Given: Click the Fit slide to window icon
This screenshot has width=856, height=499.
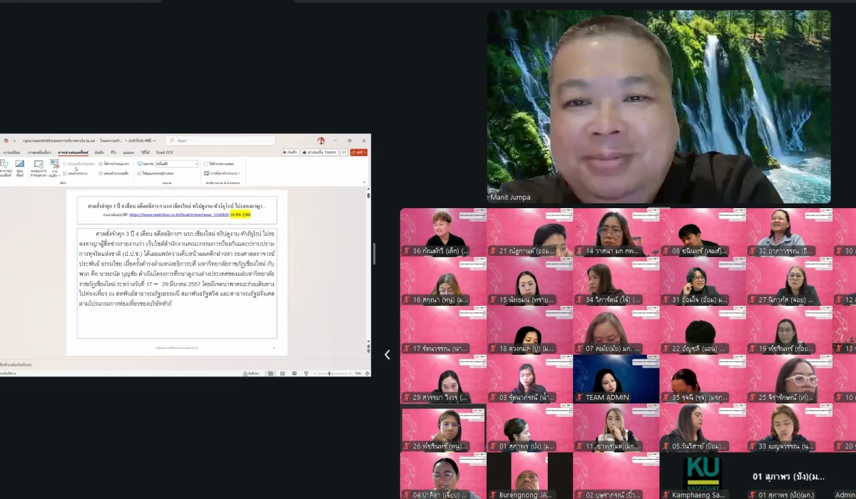Looking at the screenshot, I should click(x=365, y=373).
